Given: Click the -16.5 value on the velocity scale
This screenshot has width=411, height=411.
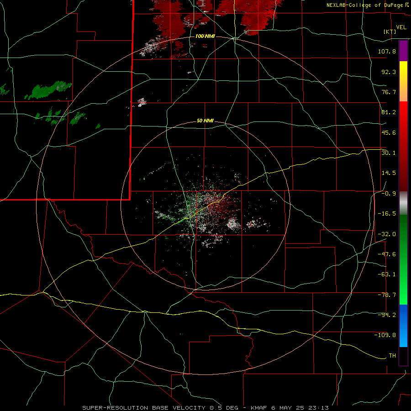Looking at the screenshot, I should tap(387, 214).
